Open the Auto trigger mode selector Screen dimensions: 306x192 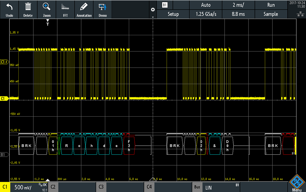pyautogui.click(x=206, y=5)
